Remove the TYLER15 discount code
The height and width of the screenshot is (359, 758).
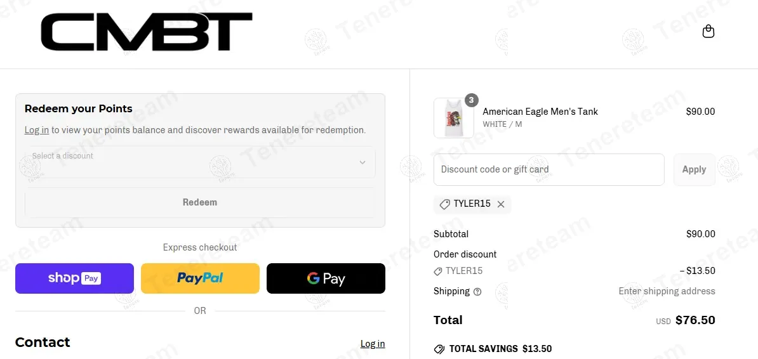pyautogui.click(x=501, y=204)
